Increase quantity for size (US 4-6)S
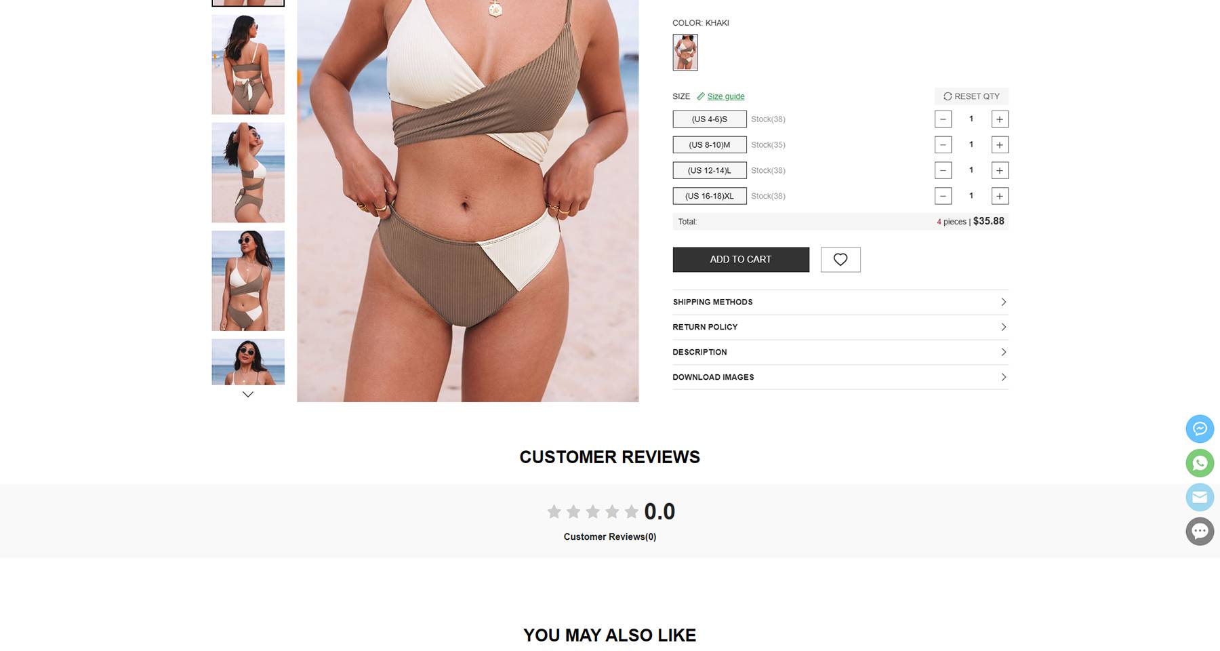 pyautogui.click(x=1000, y=119)
